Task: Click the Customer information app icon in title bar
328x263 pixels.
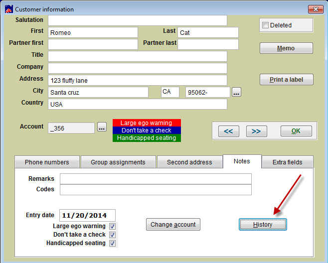Action: (x=9, y=9)
